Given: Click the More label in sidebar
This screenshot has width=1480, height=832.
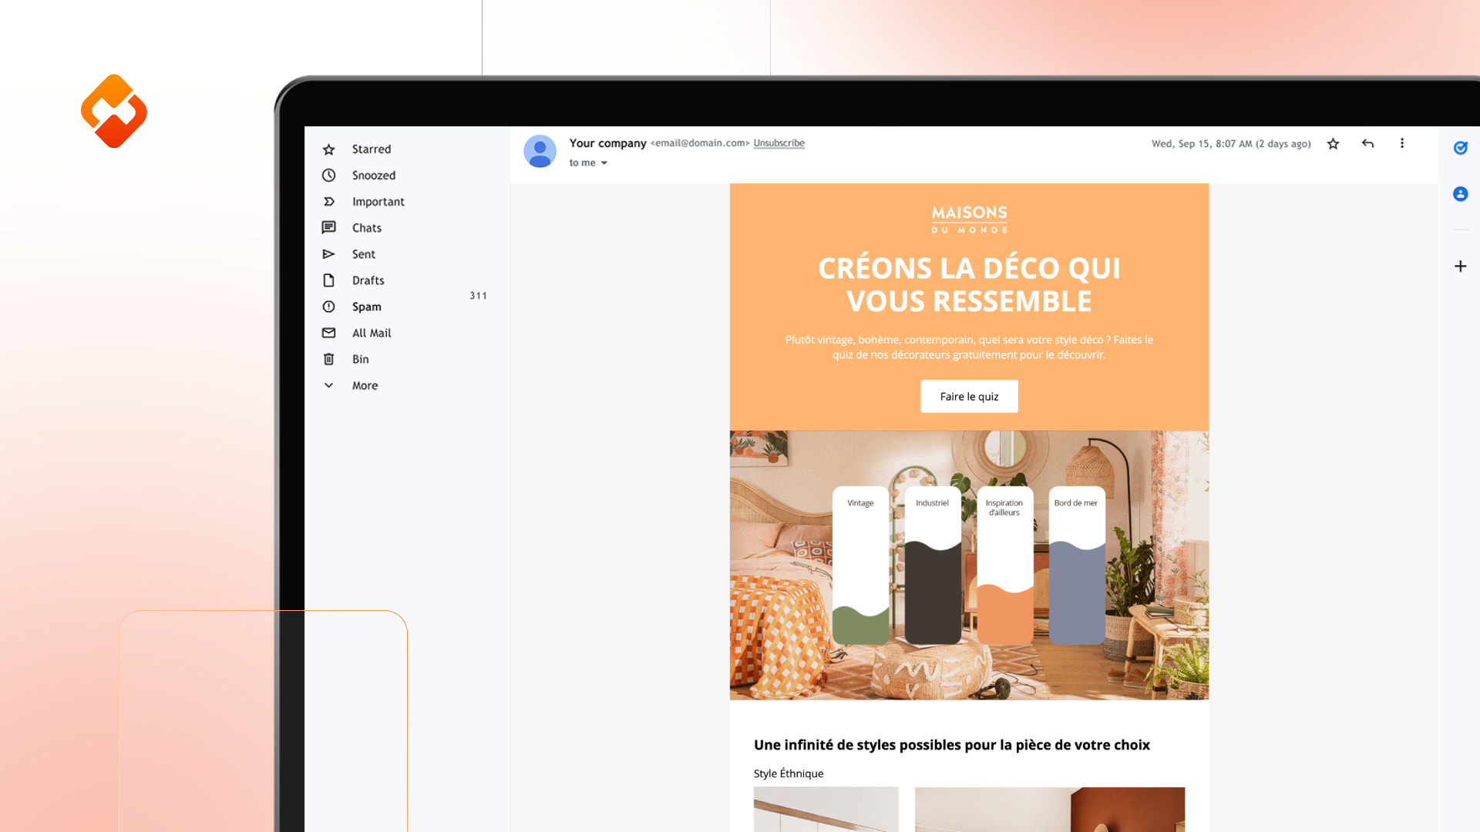Looking at the screenshot, I should click(x=365, y=385).
